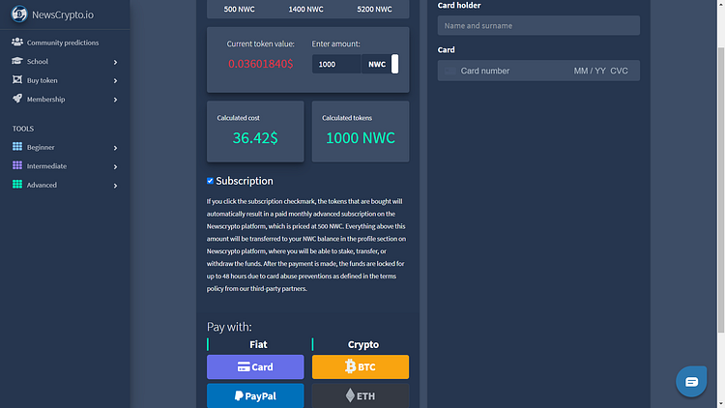Expand the Advanced tools chevron

tap(115, 186)
